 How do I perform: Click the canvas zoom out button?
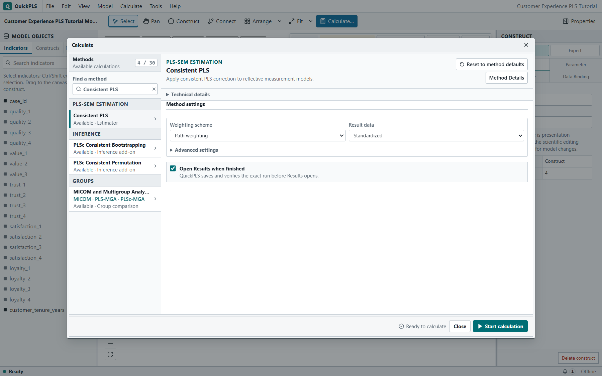coord(110,343)
